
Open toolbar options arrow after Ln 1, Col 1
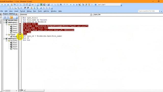click(x=121, y=5)
